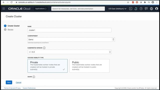The image size is (160, 90).
Task: Click the browser forward arrow
Action: click(7, 2)
